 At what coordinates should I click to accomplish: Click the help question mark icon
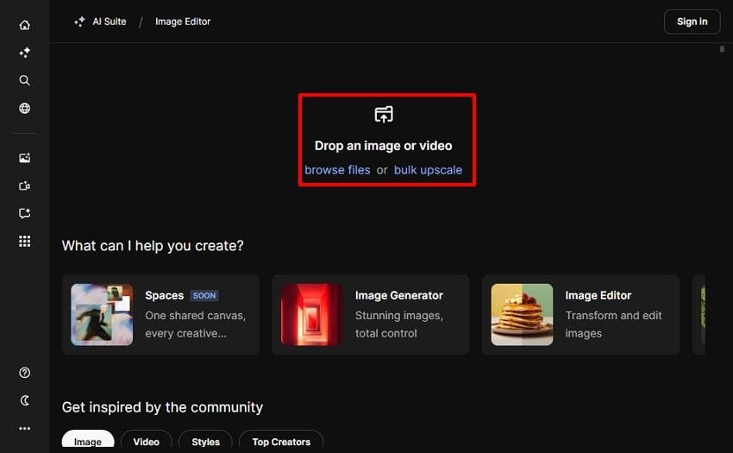point(25,373)
